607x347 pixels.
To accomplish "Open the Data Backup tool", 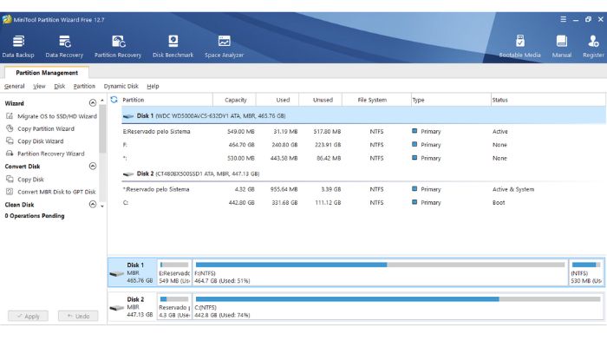I will click(18, 47).
